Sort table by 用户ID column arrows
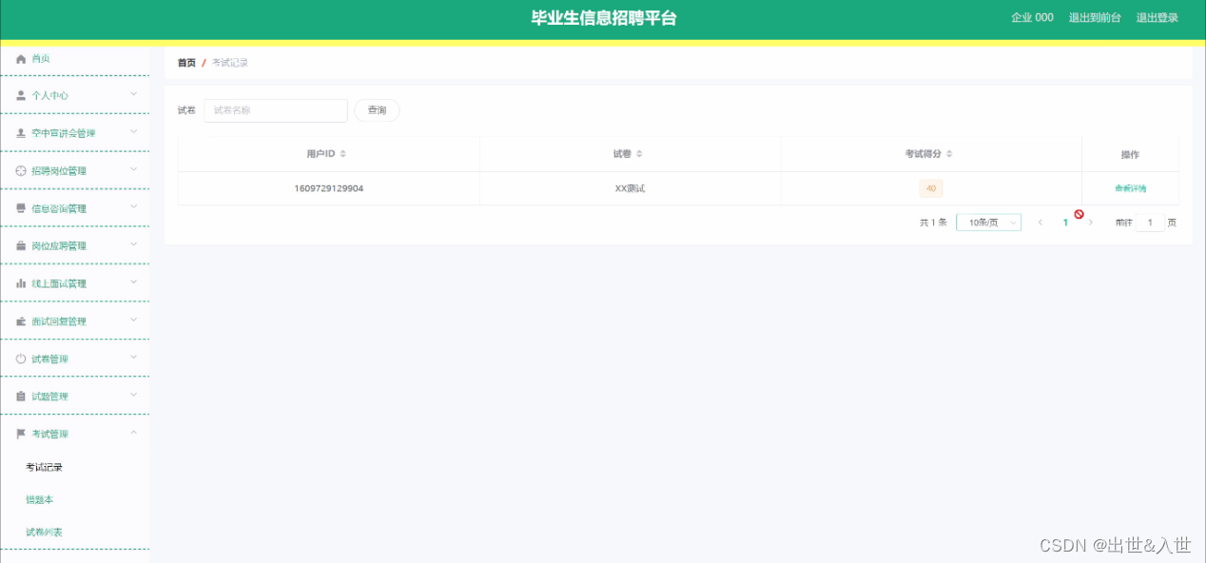This screenshot has width=1206, height=563. pos(343,154)
